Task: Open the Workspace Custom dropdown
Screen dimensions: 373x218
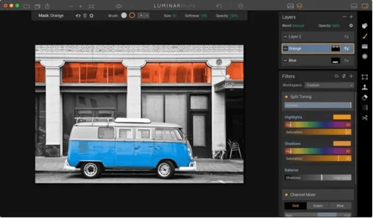Action: click(x=329, y=85)
